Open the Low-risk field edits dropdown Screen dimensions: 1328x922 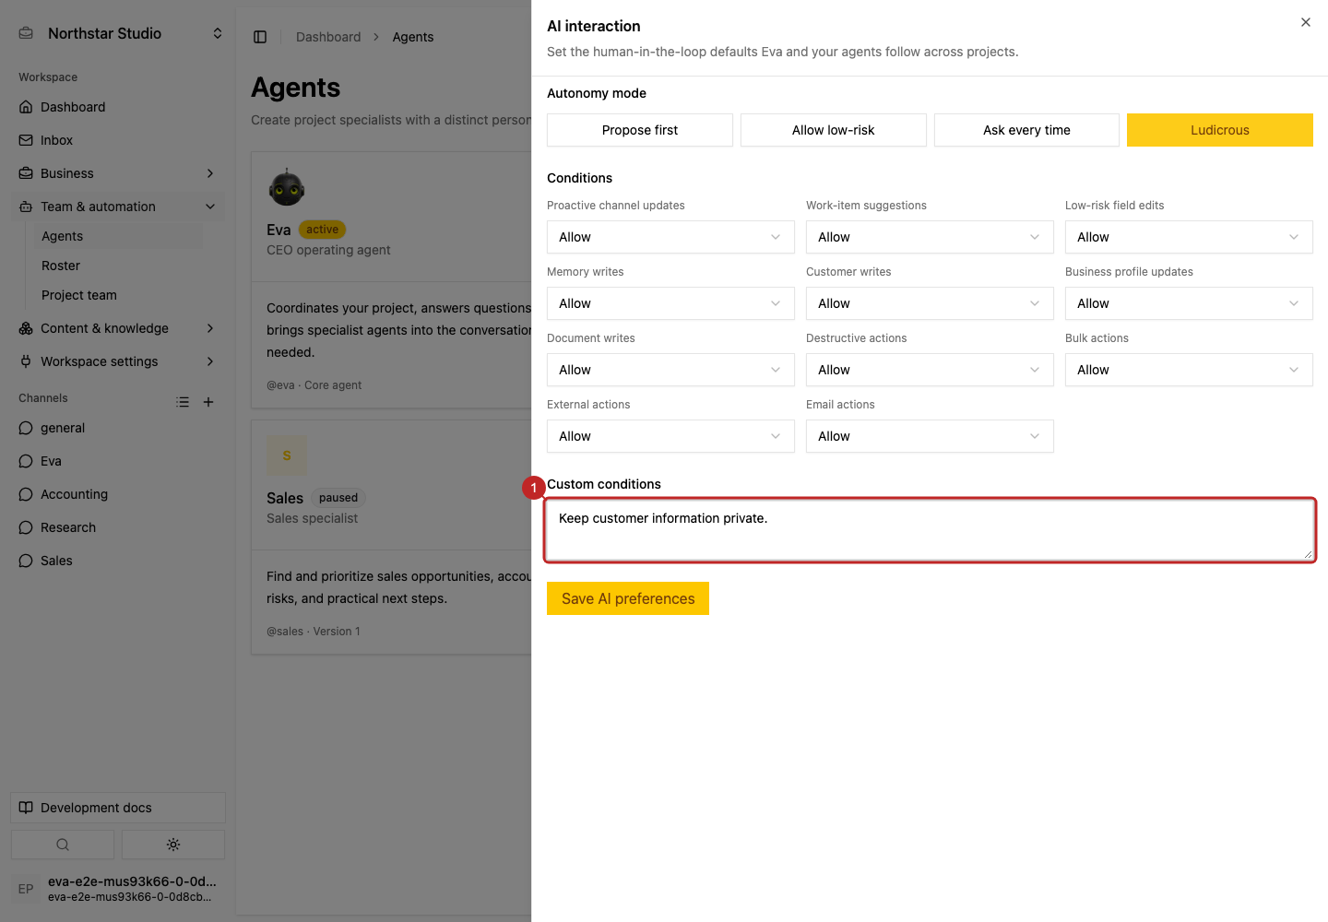pyautogui.click(x=1189, y=237)
